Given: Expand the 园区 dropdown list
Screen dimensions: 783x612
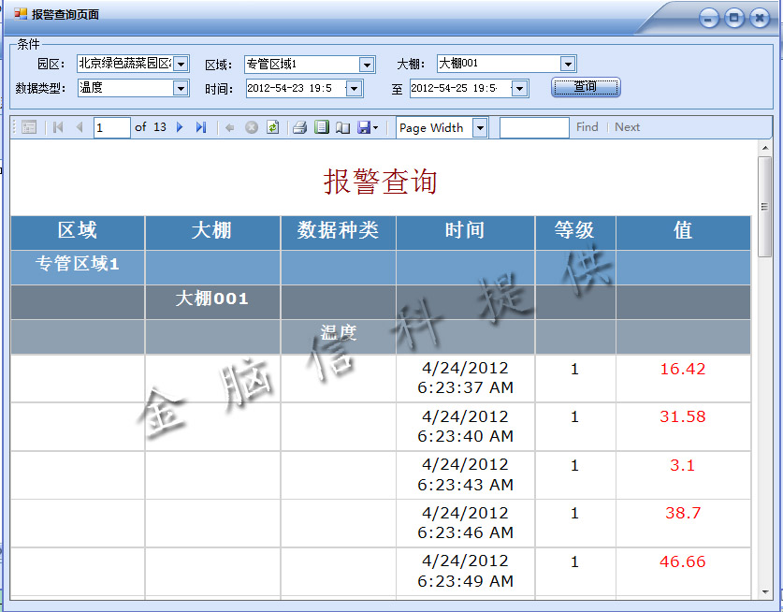Looking at the screenshot, I should tap(181, 64).
